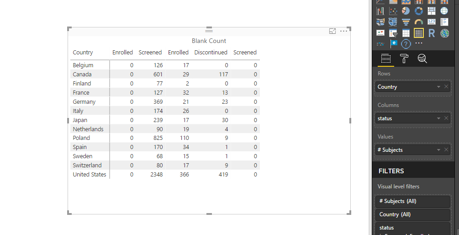The height and width of the screenshot is (235, 459).
Task: Select the gauge visual
Action: [x=419, y=22]
